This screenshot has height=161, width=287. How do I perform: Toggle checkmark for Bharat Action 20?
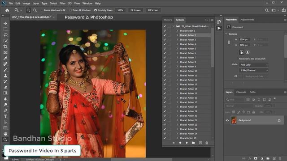165,116
